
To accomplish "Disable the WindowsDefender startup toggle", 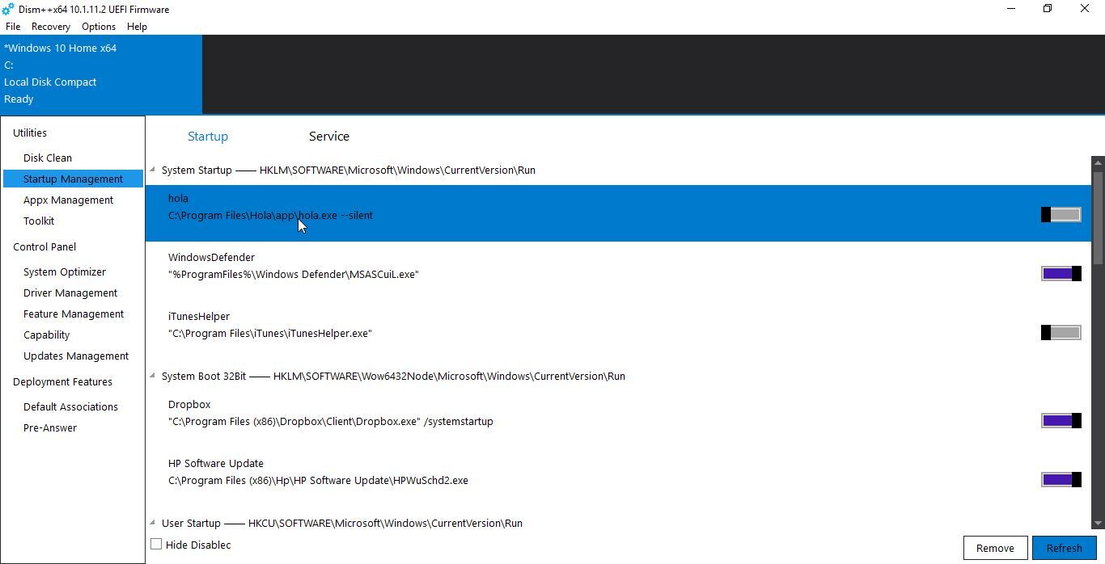I will (1061, 273).
